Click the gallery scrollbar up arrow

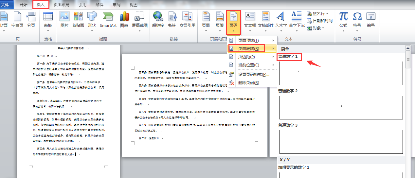(408, 48)
